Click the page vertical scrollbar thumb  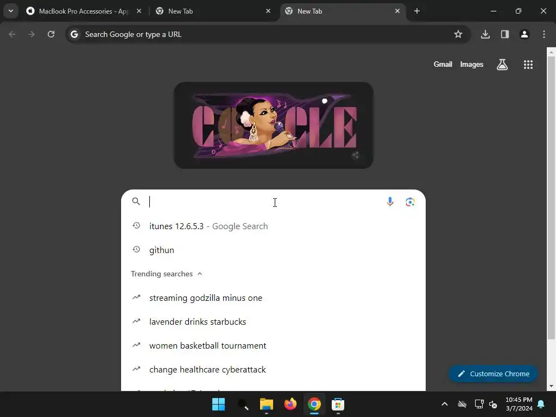(x=551, y=197)
